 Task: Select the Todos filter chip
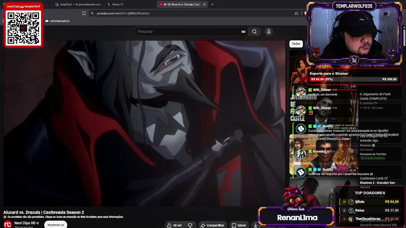pyautogui.click(x=296, y=44)
